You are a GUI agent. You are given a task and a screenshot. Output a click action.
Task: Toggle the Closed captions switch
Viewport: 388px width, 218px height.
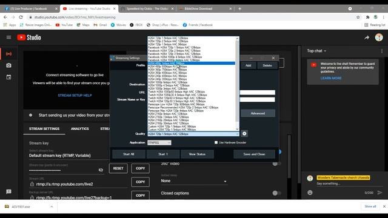pyautogui.click(x=276, y=193)
